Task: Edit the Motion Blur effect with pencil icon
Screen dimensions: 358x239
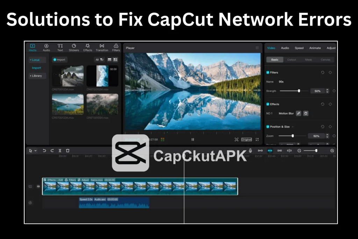Action: (x=299, y=113)
